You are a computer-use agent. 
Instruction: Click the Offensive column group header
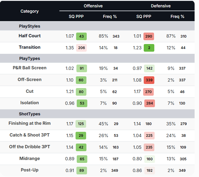[93, 6]
